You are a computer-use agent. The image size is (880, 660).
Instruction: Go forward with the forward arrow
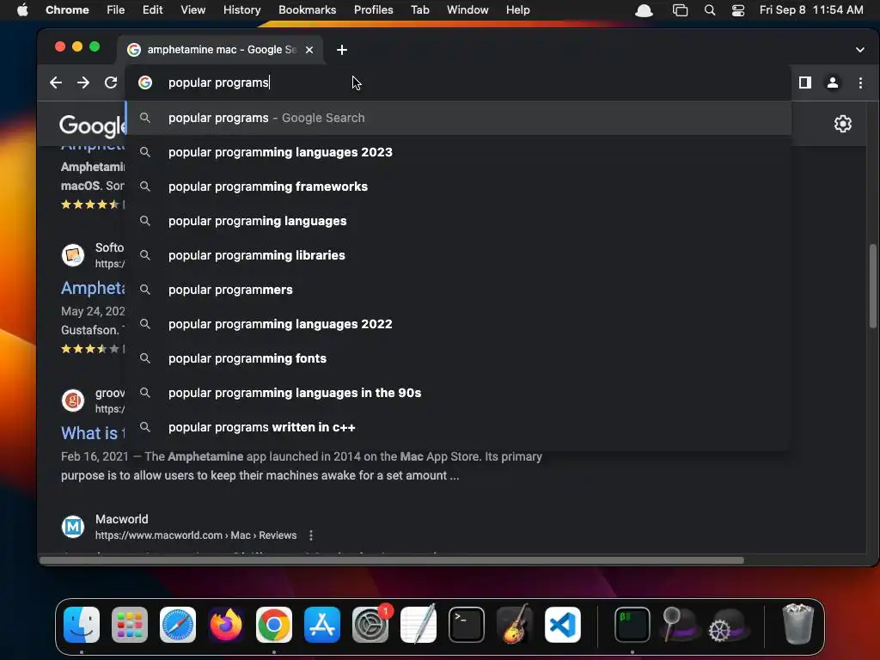(83, 82)
